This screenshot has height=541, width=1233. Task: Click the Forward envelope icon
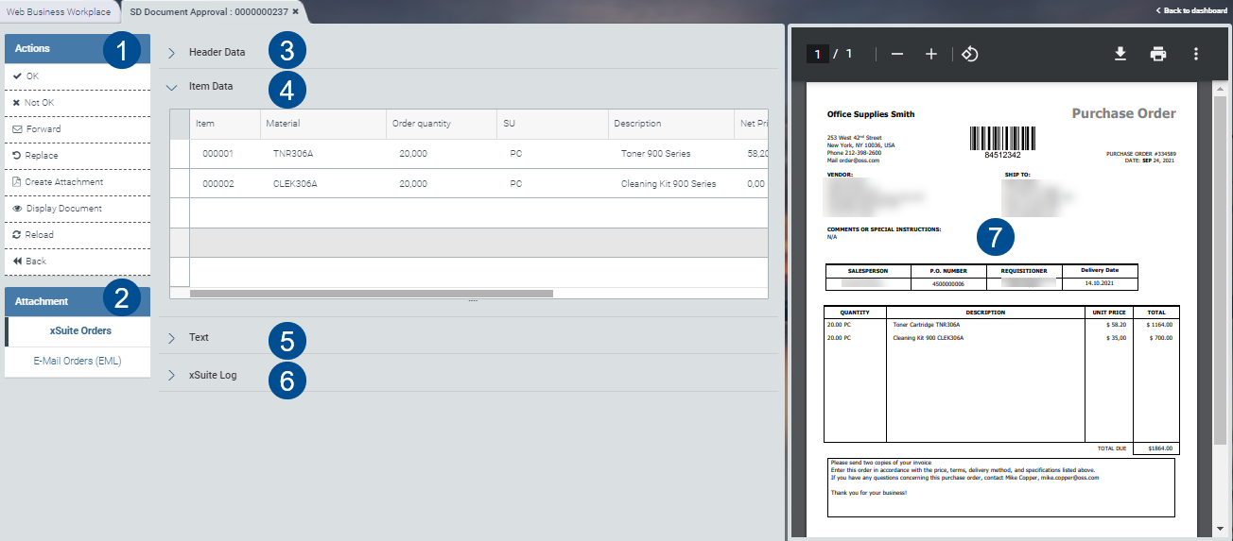point(17,128)
